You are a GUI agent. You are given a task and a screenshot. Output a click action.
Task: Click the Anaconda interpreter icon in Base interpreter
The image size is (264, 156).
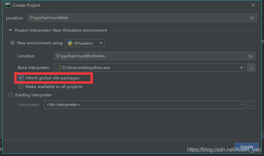pos(59,68)
